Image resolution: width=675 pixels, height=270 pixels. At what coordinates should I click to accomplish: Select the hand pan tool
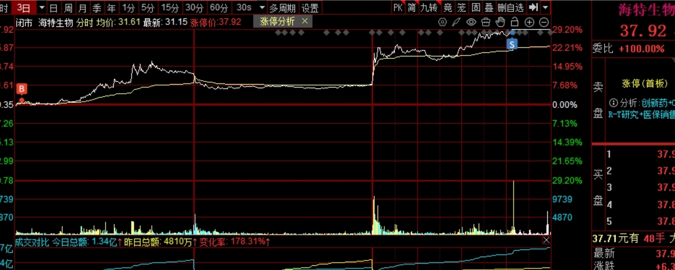500,22
